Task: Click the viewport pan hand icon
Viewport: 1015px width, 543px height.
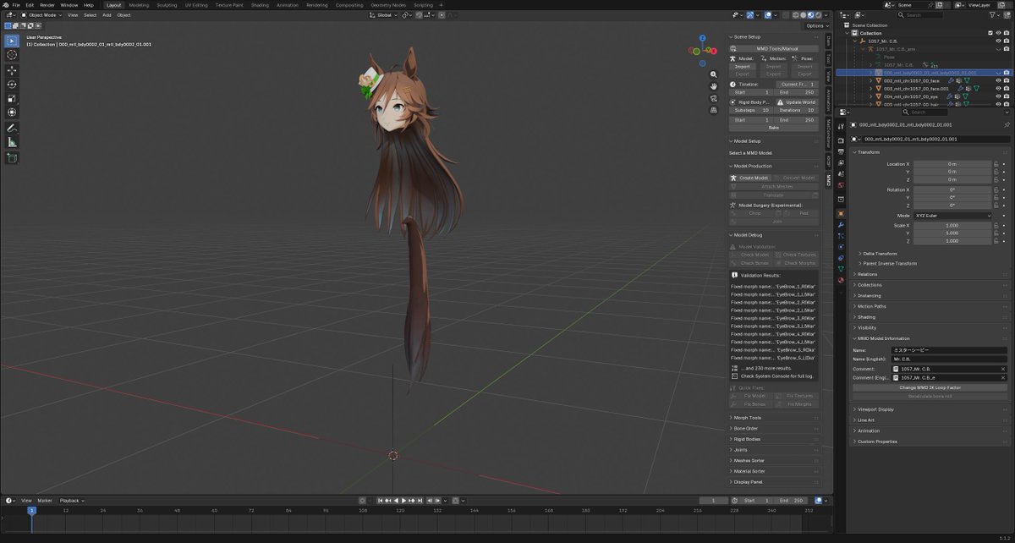Action: [715, 85]
